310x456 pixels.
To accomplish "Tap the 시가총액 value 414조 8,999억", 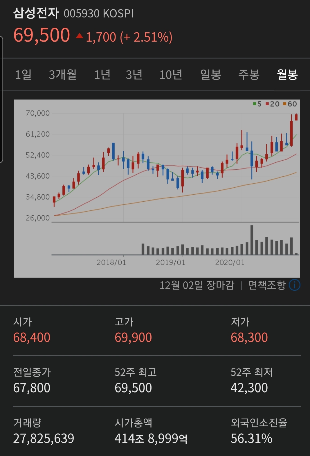I will (151, 439).
